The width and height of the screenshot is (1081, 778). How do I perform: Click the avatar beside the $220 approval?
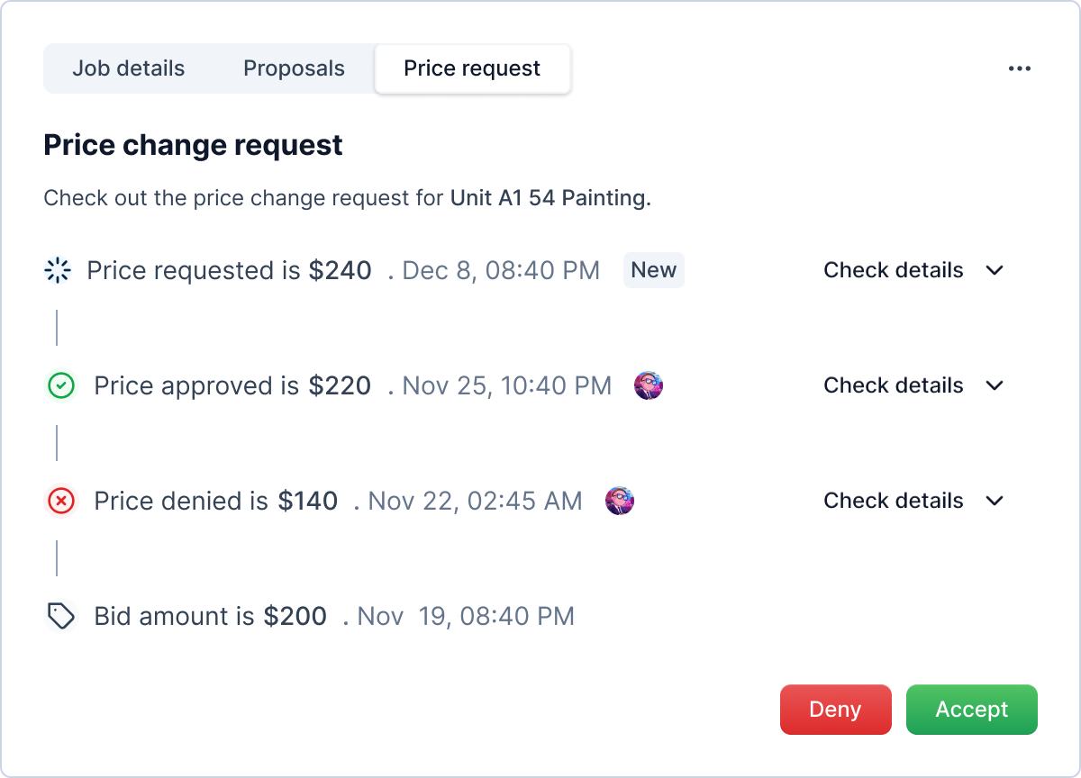click(649, 385)
